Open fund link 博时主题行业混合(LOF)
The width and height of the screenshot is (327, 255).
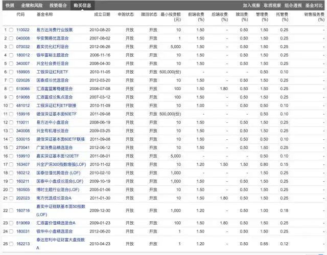pos(58,190)
